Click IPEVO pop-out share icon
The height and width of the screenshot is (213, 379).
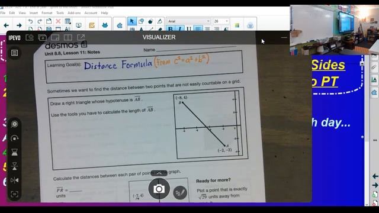[x=81, y=37]
